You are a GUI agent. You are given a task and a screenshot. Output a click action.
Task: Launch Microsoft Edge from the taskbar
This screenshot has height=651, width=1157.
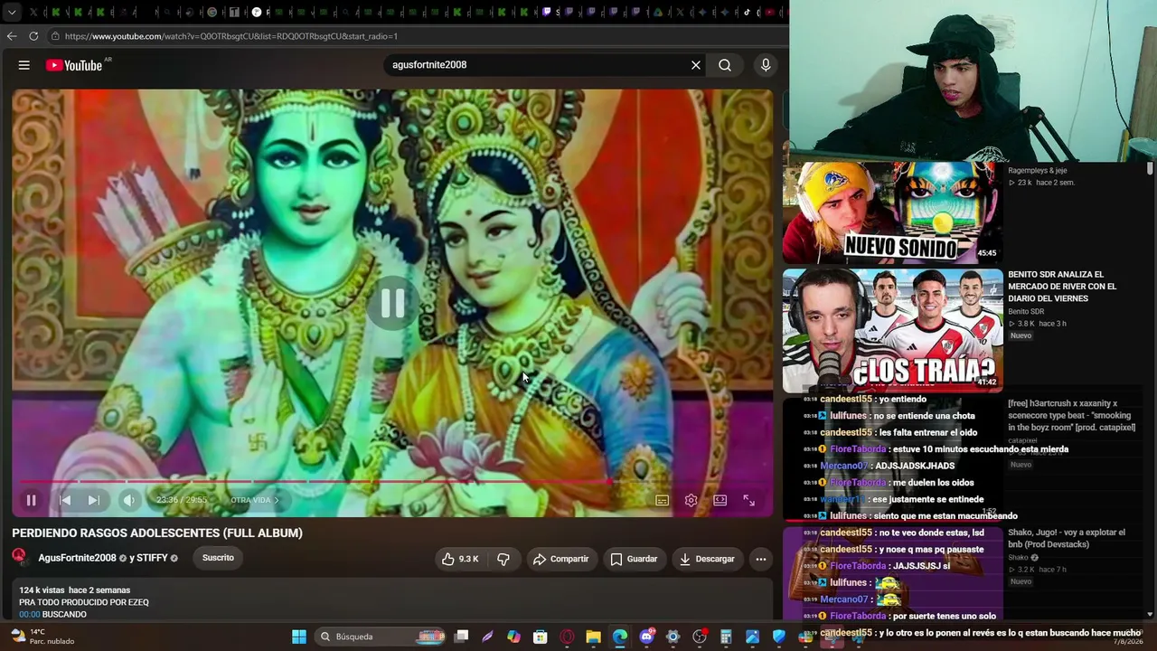coord(620,637)
